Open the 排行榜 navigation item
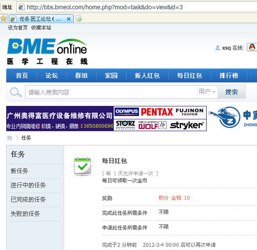The image size is (257, 250). (229, 76)
